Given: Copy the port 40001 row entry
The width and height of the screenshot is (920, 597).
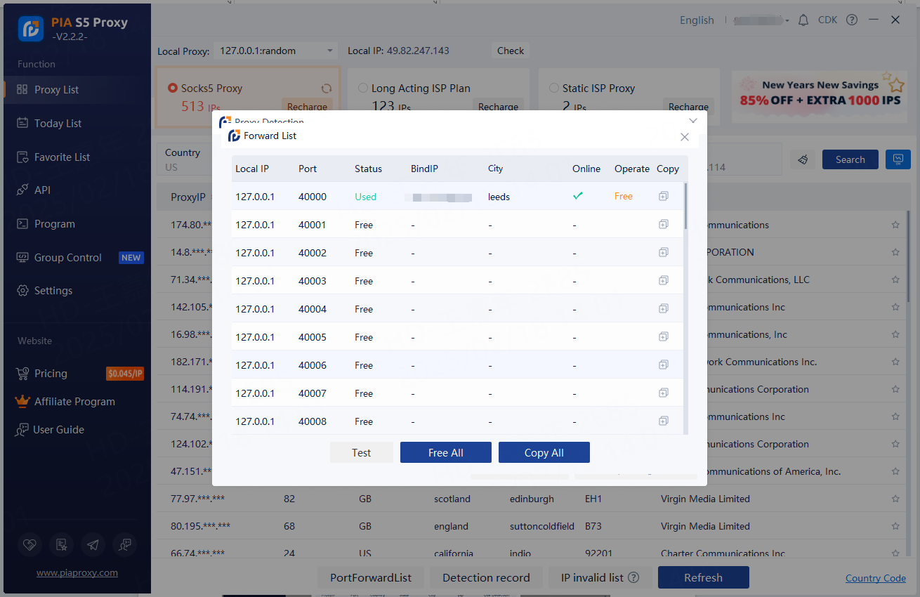Looking at the screenshot, I should (664, 225).
